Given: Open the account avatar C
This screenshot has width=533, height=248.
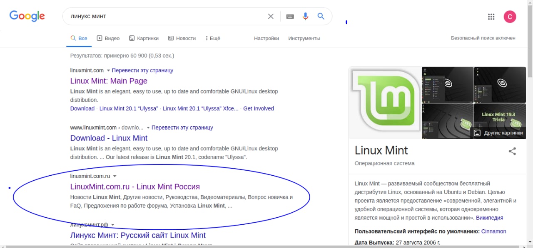Looking at the screenshot, I should [510, 17].
